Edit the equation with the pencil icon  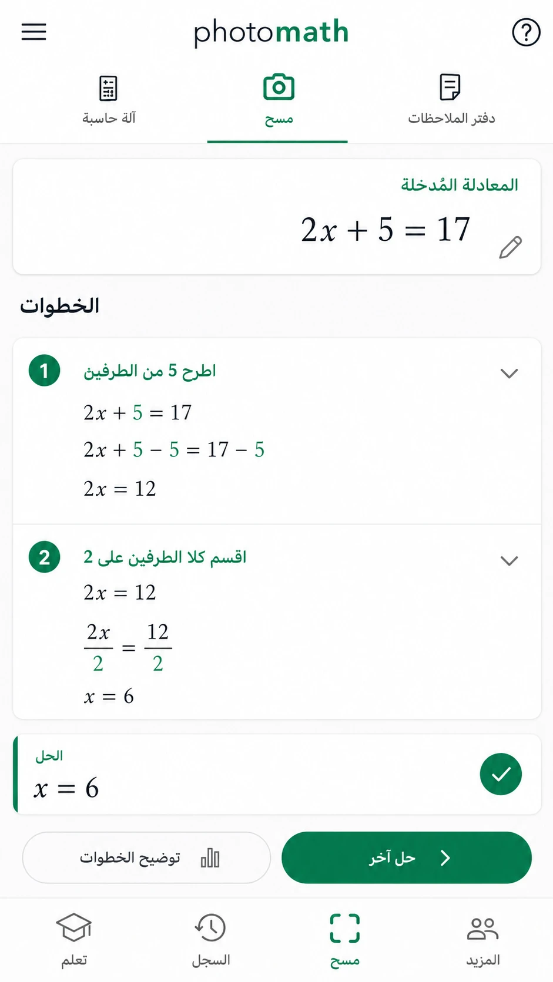(510, 247)
